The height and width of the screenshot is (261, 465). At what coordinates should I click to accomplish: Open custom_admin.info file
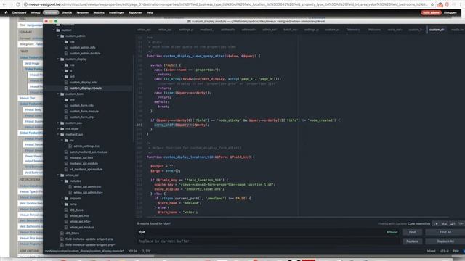[82, 48]
